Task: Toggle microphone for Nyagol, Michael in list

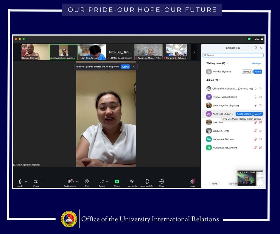Action: point(255,97)
